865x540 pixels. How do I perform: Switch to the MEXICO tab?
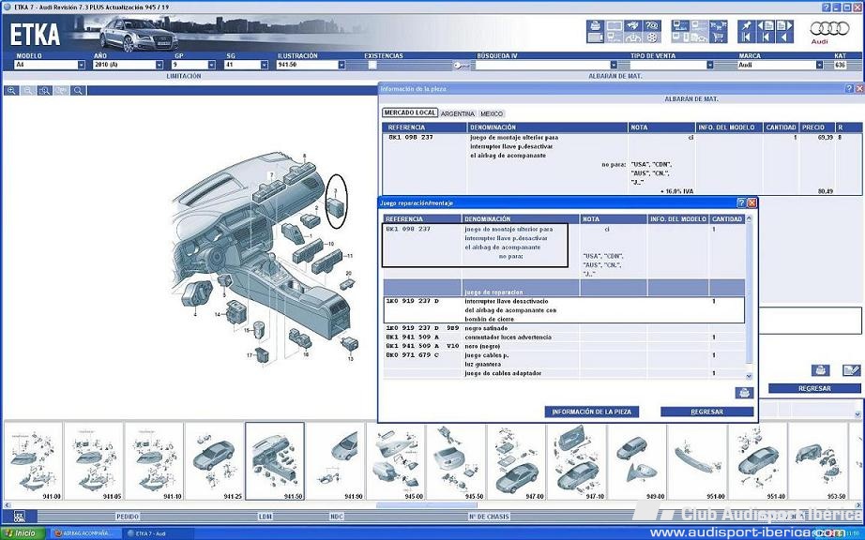point(492,113)
